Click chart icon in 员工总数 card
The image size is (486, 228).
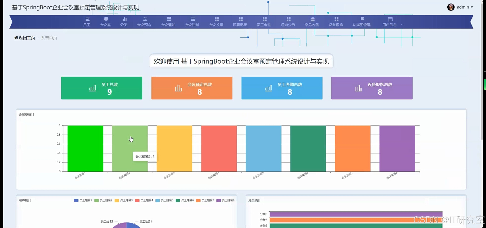93,88
